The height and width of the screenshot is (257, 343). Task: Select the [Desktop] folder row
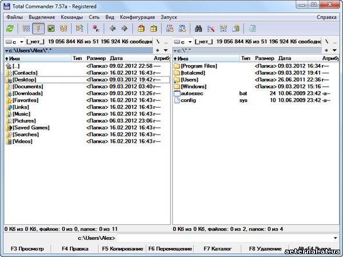(x=87, y=80)
